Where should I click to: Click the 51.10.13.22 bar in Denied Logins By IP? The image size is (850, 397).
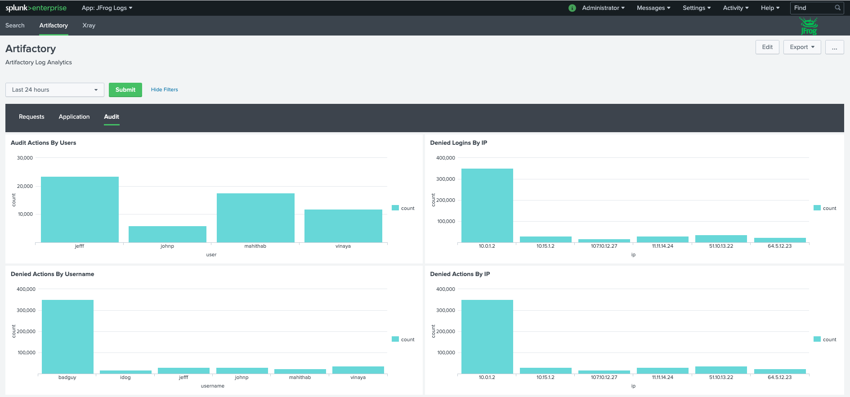coord(721,239)
